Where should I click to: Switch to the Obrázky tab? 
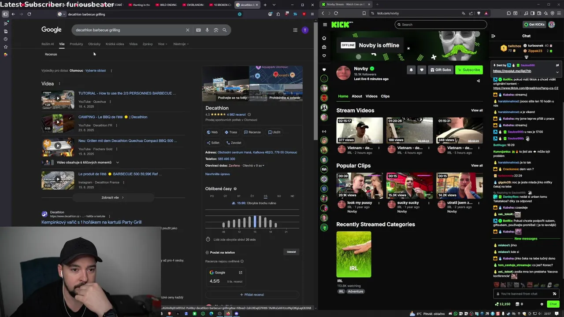(x=94, y=44)
